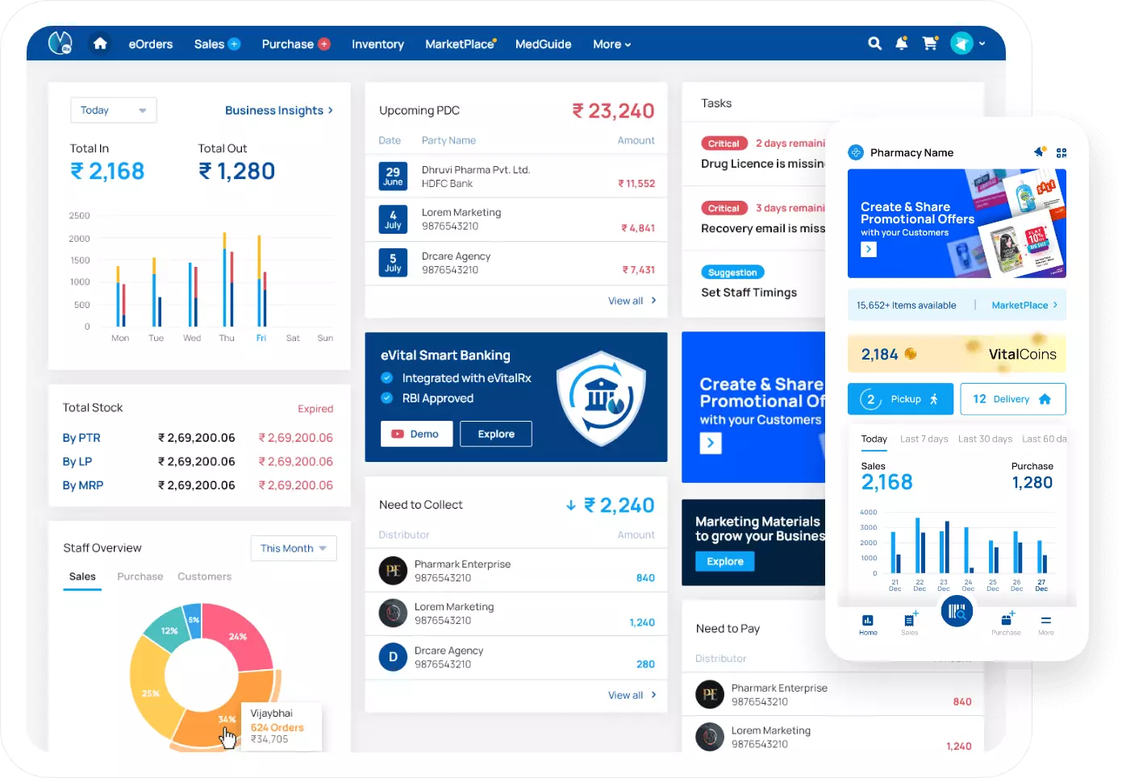
Task: Open the search magnifier in navbar
Action: click(x=874, y=44)
